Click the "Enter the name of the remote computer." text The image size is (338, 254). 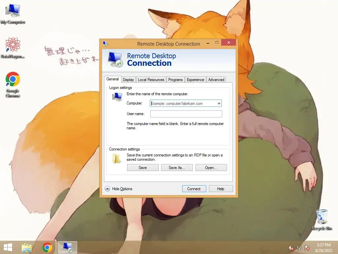tap(157, 94)
